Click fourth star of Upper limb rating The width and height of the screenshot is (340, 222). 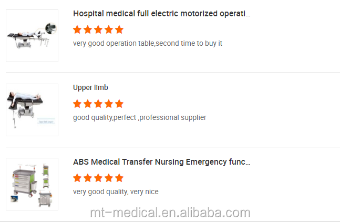(109, 104)
